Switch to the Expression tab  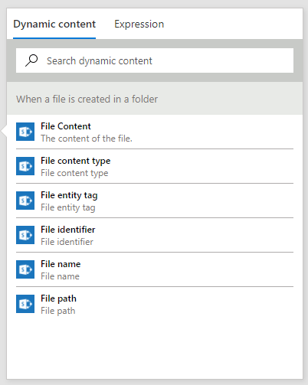pyautogui.click(x=139, y=24)
